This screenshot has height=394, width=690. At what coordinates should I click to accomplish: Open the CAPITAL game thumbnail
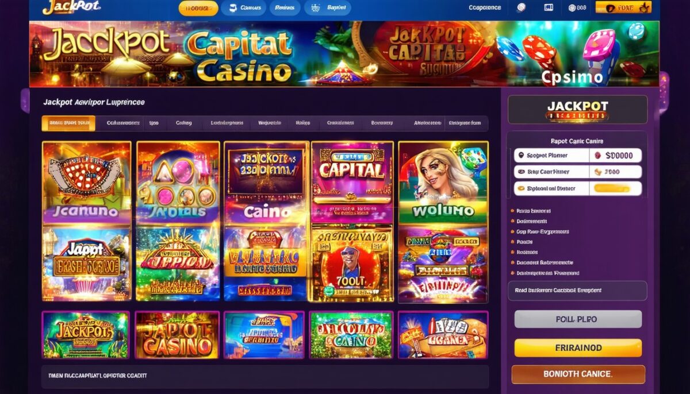tap(352, 182)
